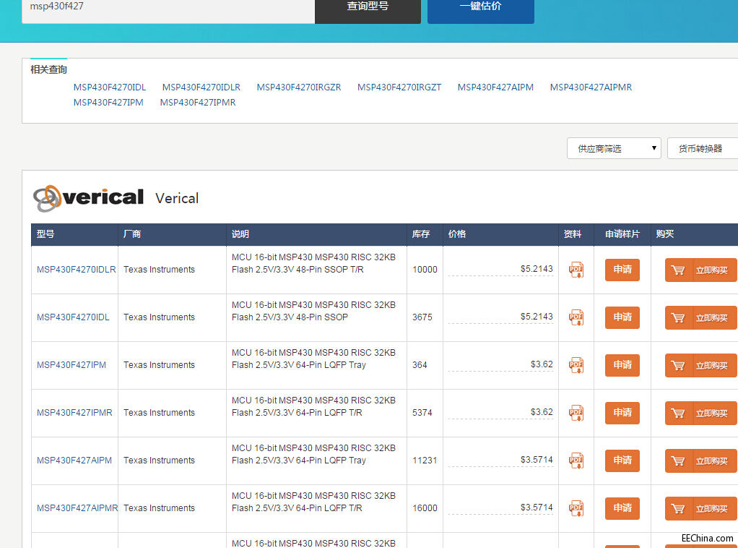Click stock value 3675 for MSP430F4270IDL
Viewport: 738px width, 548px height.
tap(422, 317)
